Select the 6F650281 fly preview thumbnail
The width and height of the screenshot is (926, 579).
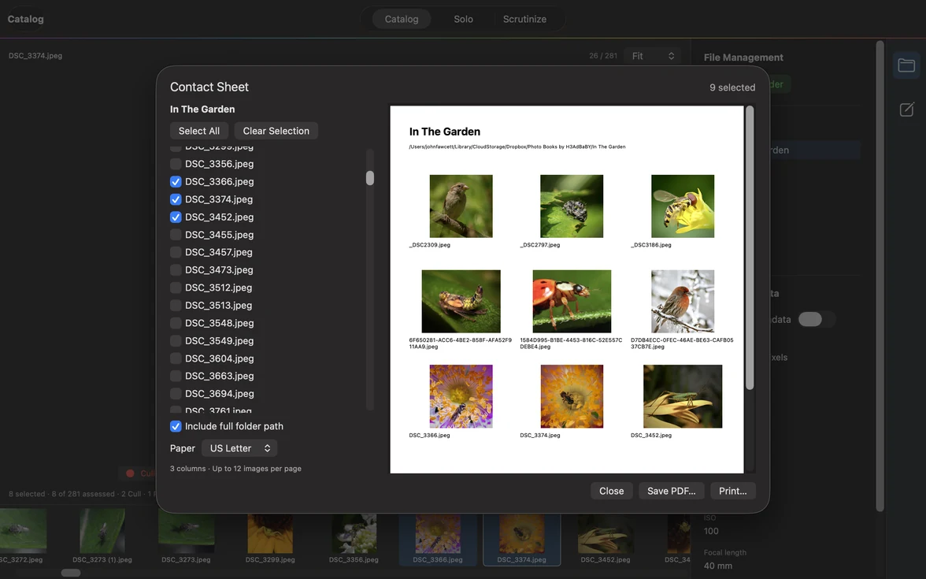[461, 301]
